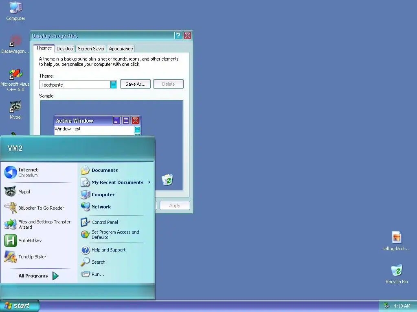
Task: Close the Display Properties dialog
Action: pos(187,36)
